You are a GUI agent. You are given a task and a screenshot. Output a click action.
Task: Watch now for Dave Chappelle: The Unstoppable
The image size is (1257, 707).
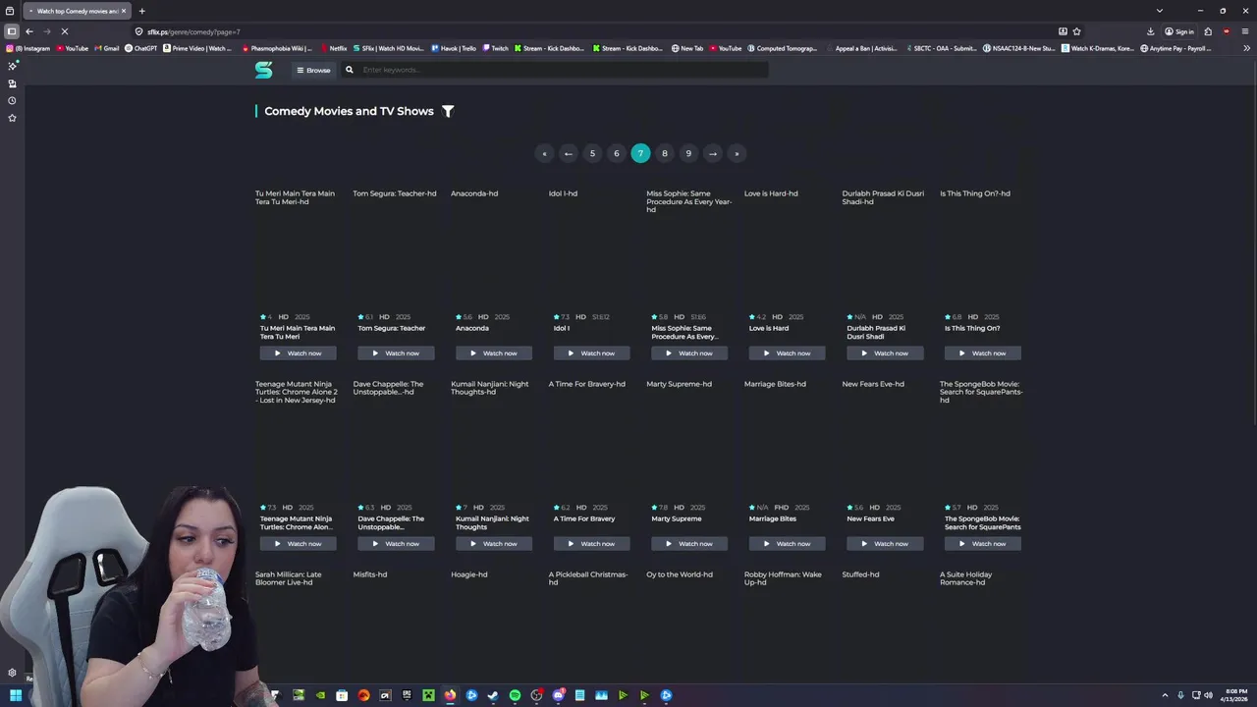tap(396, 543)
